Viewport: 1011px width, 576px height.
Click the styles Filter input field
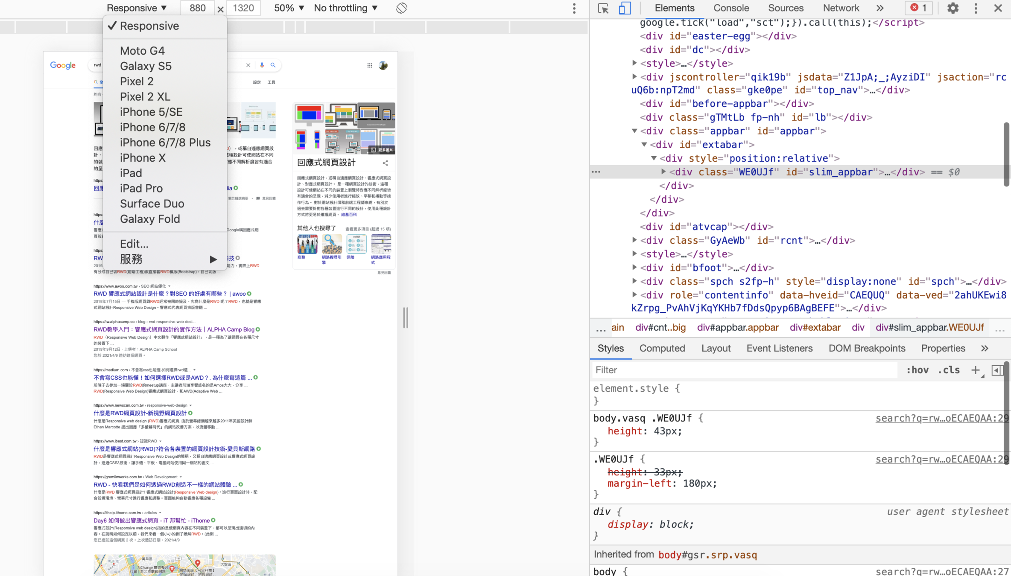point(743,370)
